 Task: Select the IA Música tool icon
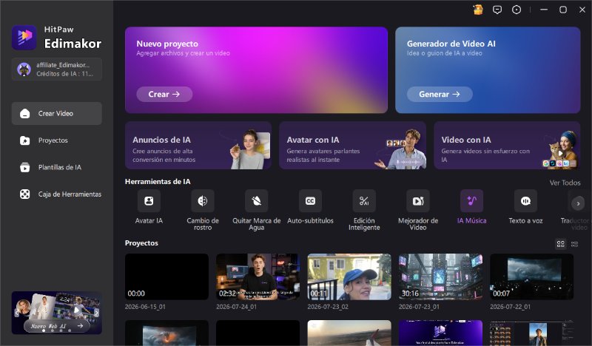(x=471, y=201)
